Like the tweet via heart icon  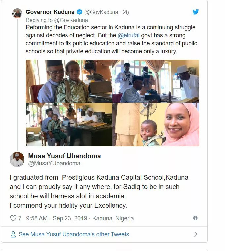coord(13,218)
